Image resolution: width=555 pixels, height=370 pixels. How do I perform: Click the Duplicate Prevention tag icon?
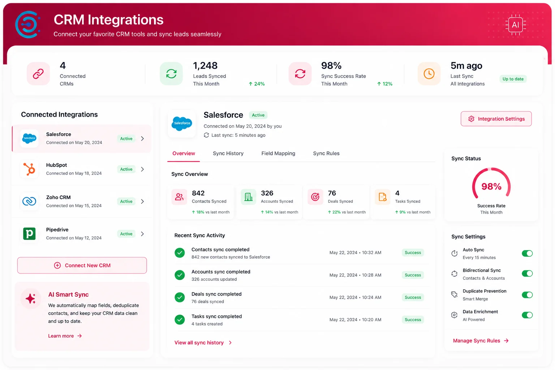coord(455,294)
